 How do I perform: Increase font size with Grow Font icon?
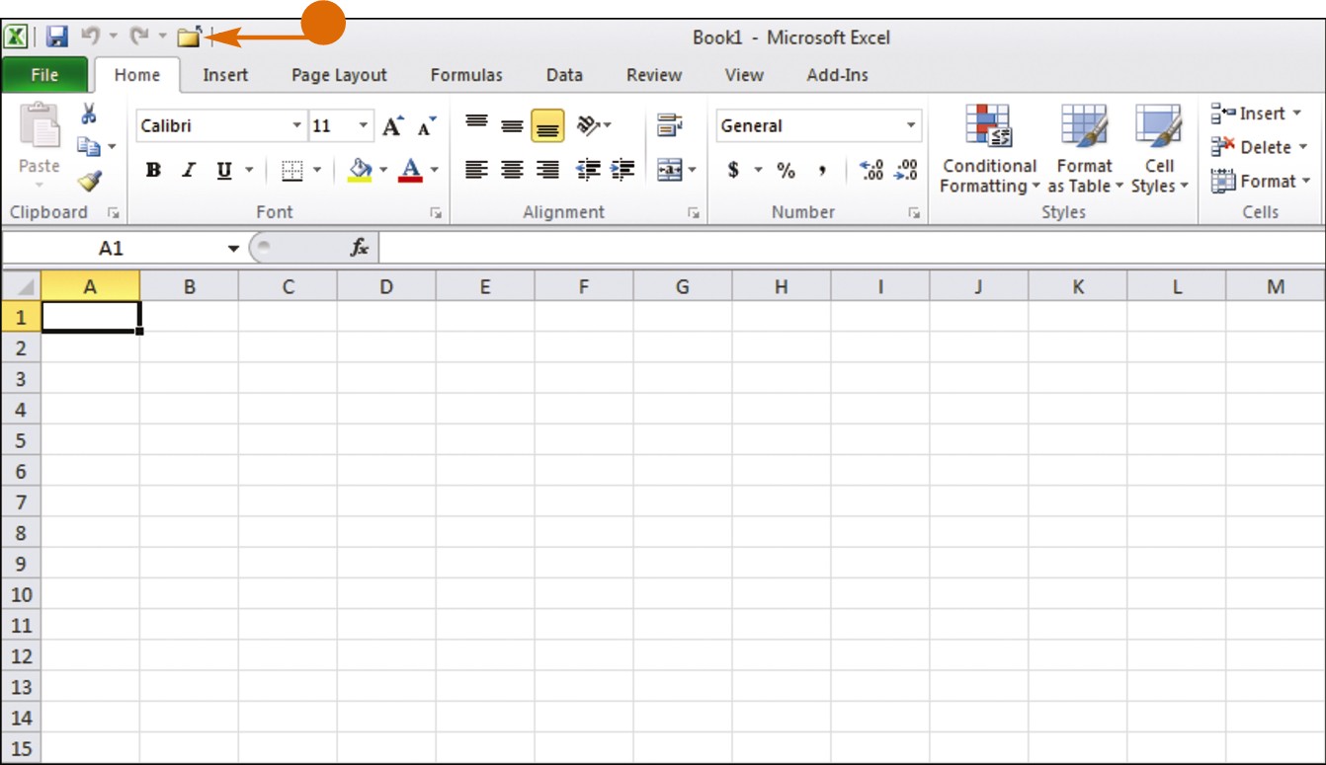393,126
